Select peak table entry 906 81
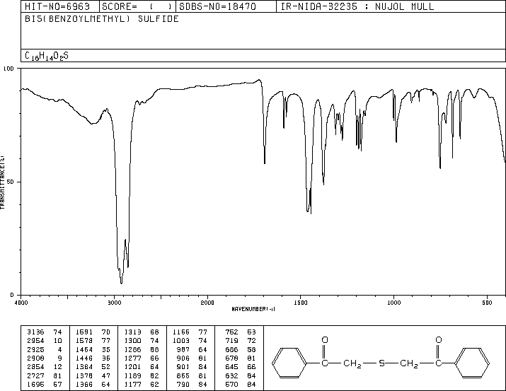 [x=192, y=358]
